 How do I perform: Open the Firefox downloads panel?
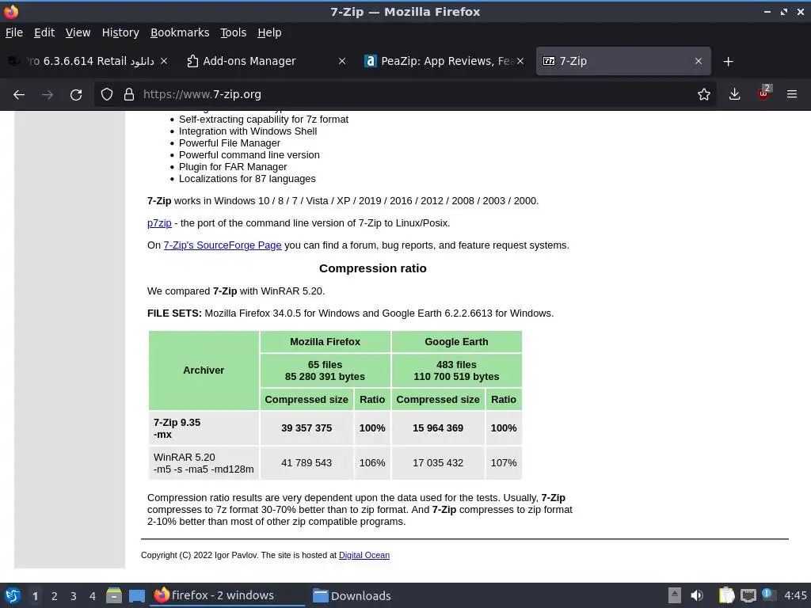pyautogui.click(x=734, y=95)
